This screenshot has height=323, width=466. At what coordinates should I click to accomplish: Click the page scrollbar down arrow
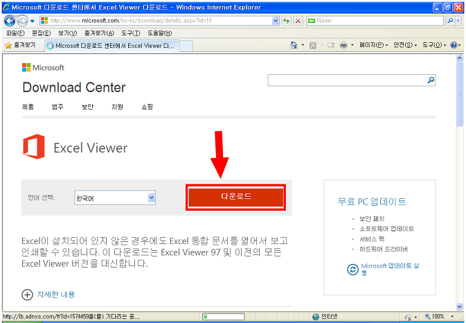460,306
